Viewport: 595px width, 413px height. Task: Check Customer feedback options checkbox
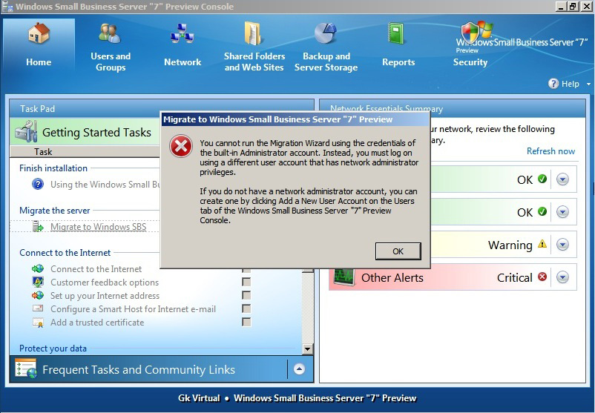246,283
